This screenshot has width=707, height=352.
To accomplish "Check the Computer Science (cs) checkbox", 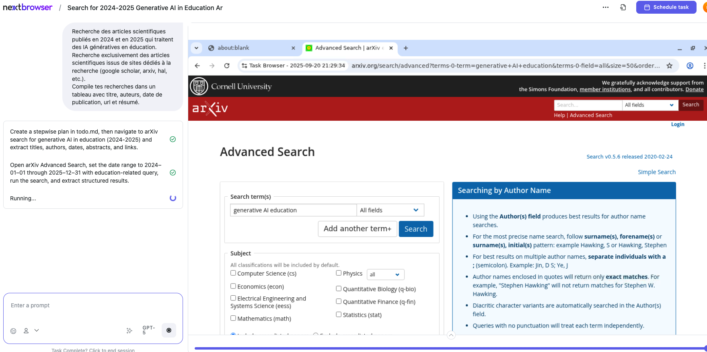I will (x=233, y=273).
